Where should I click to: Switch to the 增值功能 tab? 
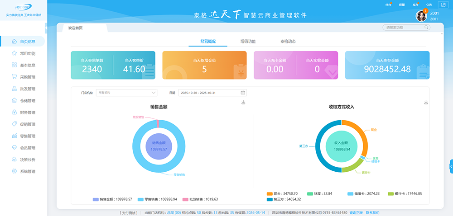coord(248,42)
